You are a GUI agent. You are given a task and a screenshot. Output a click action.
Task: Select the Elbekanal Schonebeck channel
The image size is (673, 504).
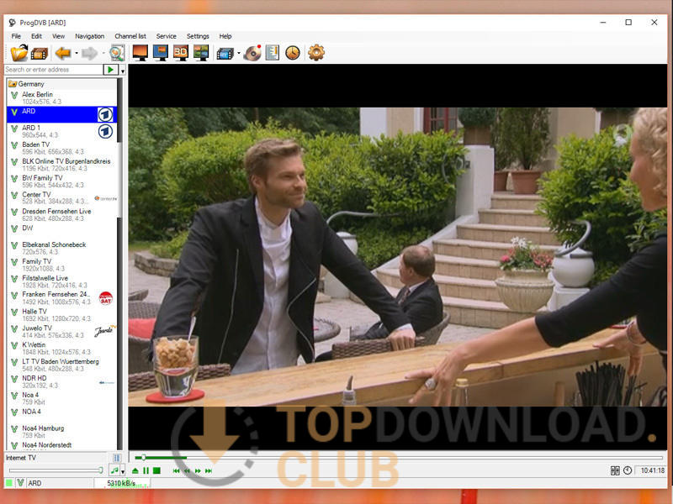click(x=61, y=248)
